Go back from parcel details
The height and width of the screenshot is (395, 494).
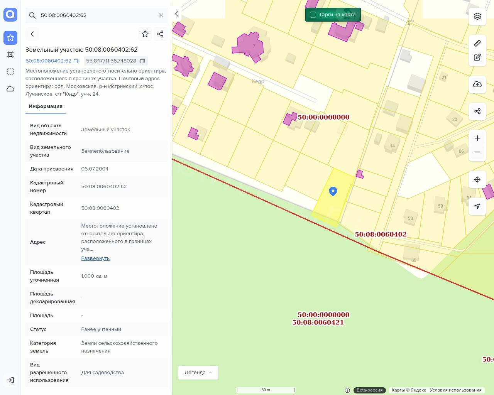(32, 34)
